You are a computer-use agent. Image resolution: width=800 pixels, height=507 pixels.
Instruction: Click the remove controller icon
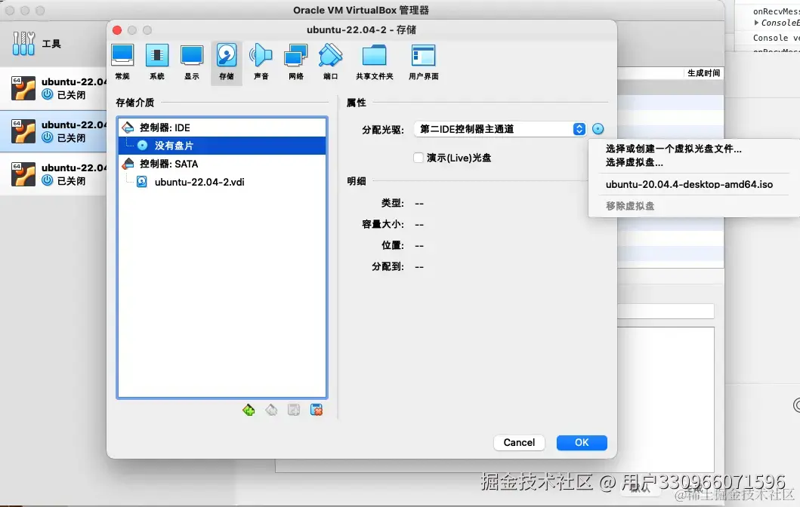(x=271, y=410)
